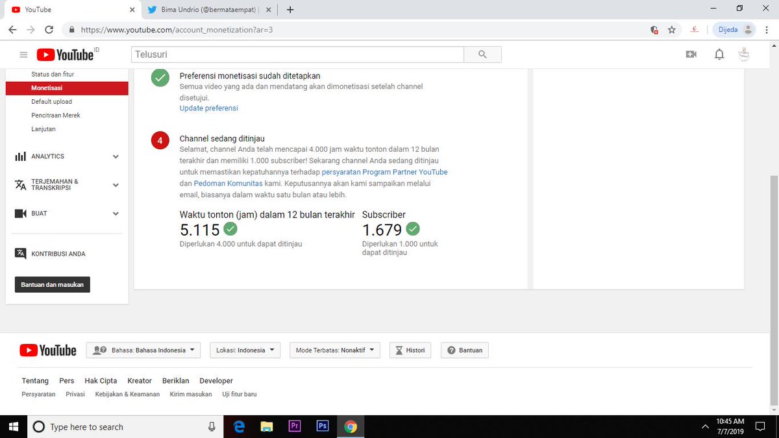
Task: Click the browser forward arrow
Action: 31,30
